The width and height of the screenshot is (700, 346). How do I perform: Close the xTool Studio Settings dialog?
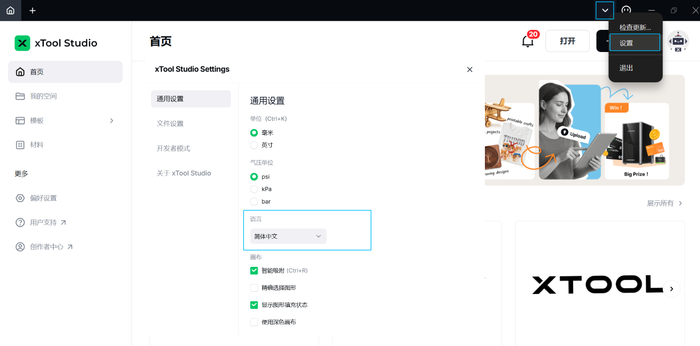(x=470, y=69)
